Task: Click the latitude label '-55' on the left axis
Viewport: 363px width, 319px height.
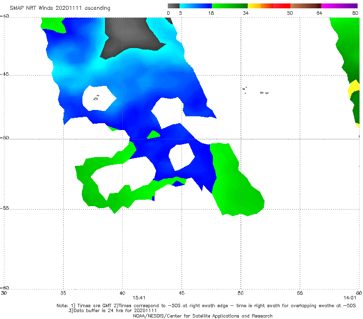Action: pos(4,208)
